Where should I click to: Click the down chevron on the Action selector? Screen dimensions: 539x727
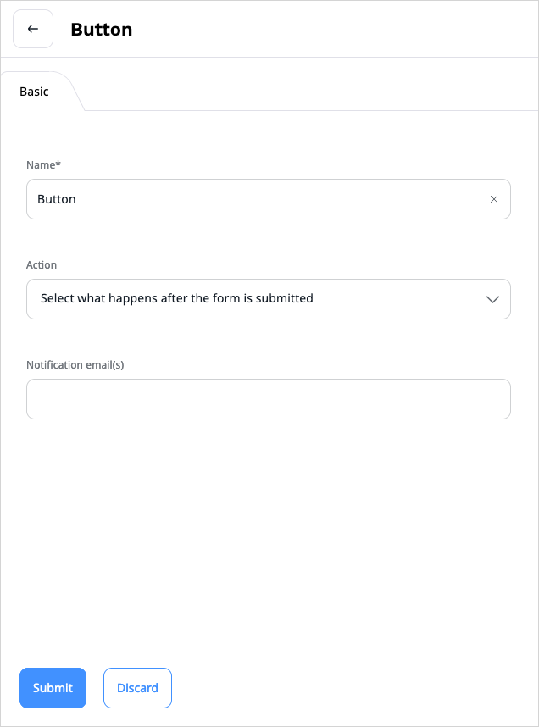pos(492,299)
